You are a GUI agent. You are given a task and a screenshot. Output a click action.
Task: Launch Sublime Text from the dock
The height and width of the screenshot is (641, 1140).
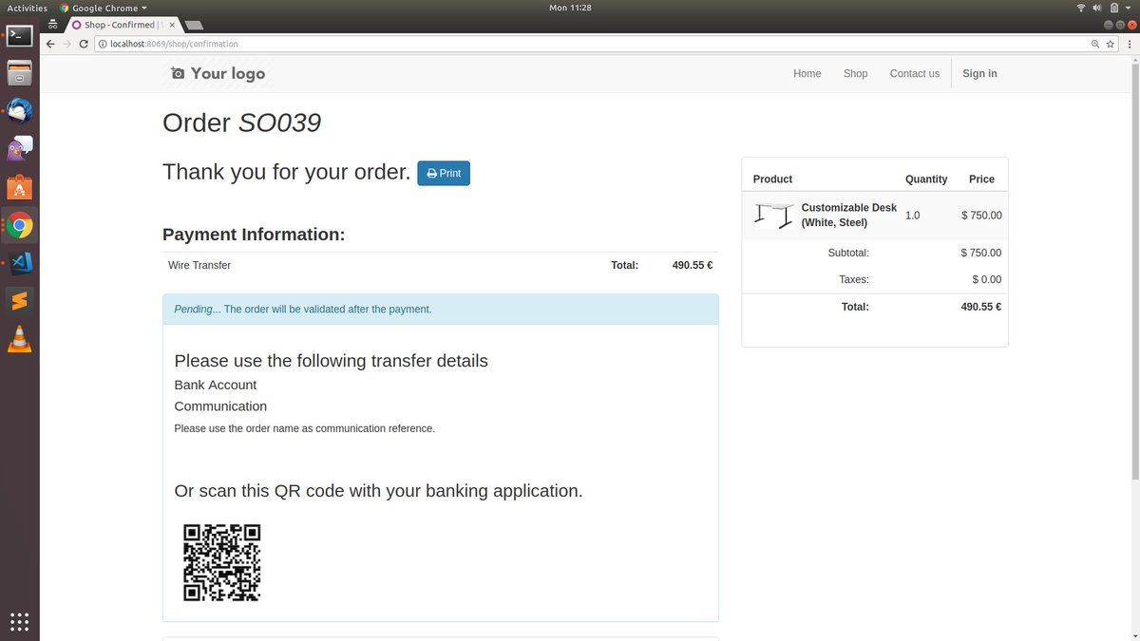(x=20, y=301)
